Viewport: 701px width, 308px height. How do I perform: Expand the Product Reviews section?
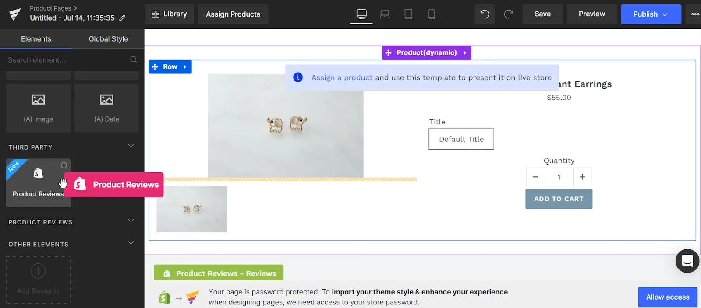131,220
